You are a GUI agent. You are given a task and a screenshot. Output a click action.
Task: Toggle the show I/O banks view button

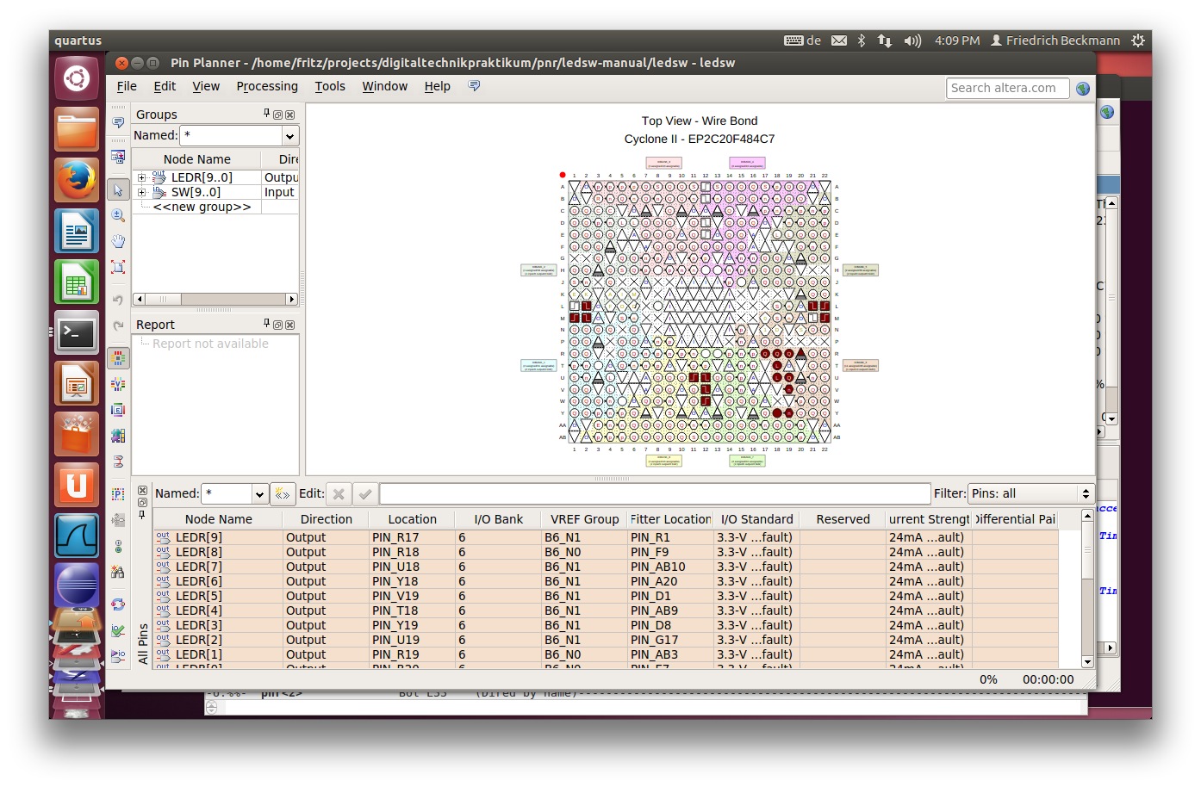point(118,358)
